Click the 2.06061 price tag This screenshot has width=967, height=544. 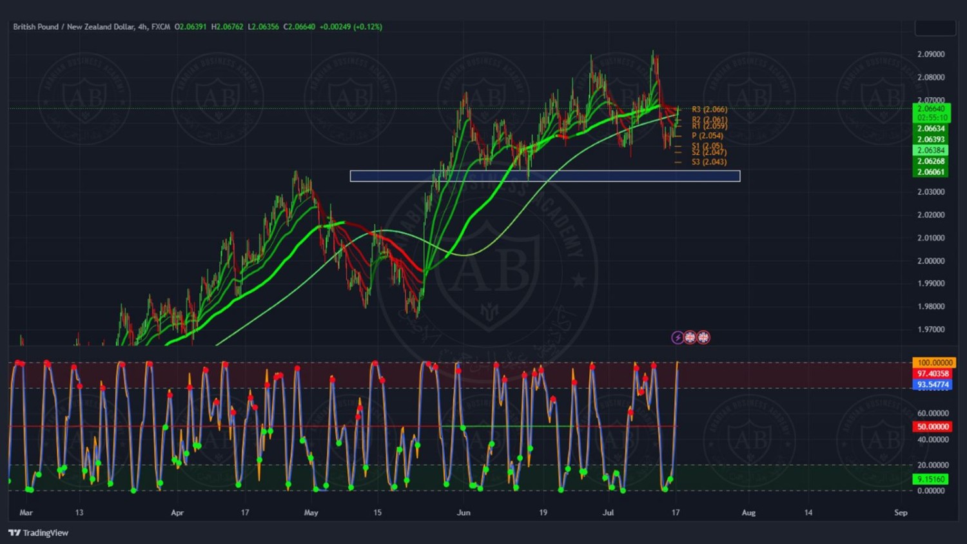(932, 172)
